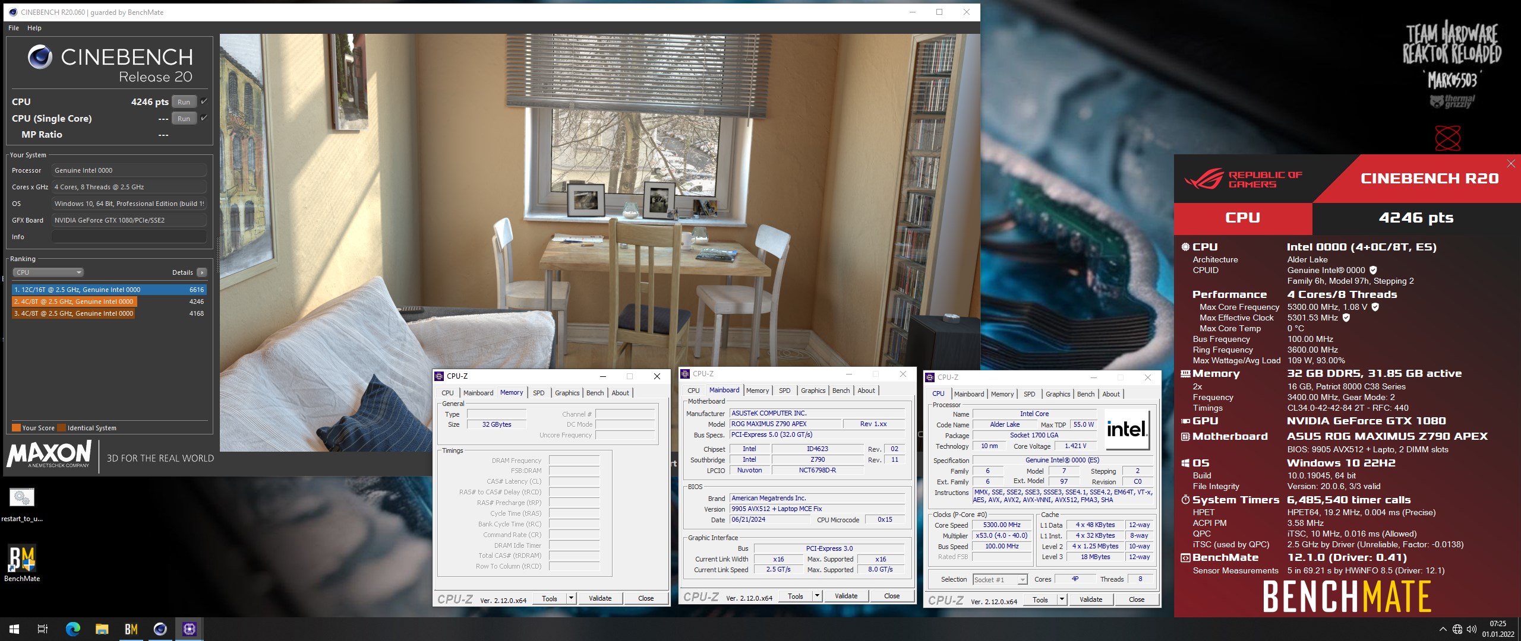This screenshot has height=641, width=1521.
Task: Switch to CPU-Z in the taskbar
Action: pos(189,629)
